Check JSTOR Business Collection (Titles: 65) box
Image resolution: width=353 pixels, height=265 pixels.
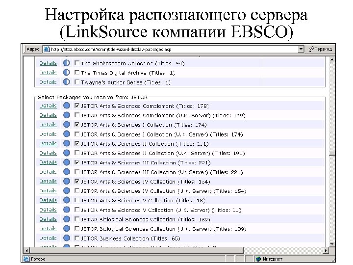coord(77,238)
